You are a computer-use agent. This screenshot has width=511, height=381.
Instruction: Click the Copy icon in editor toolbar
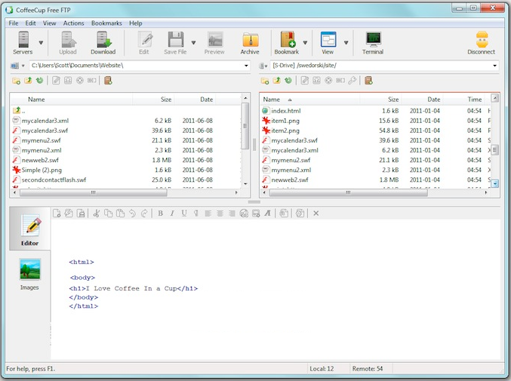[x=108, y=214]
